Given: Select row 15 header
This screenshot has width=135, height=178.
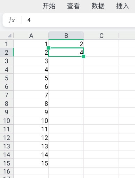Looking at the screenshot, I should click(x=7, y=163).
